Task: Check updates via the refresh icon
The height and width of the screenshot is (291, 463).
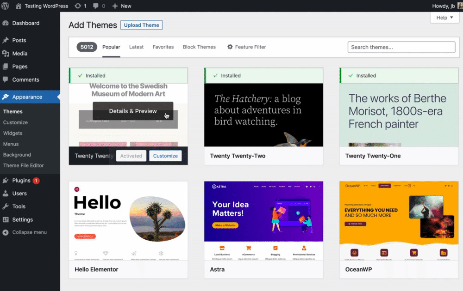Action: click(x=79, y=6)
